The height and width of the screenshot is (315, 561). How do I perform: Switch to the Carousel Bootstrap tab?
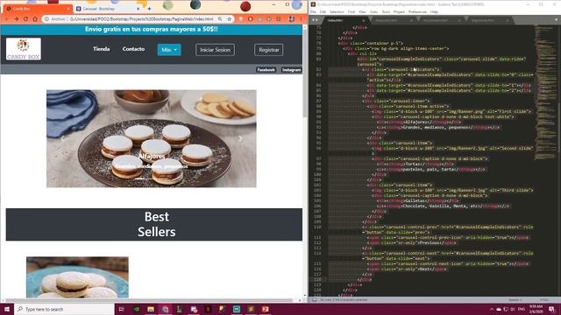point(107,8)
